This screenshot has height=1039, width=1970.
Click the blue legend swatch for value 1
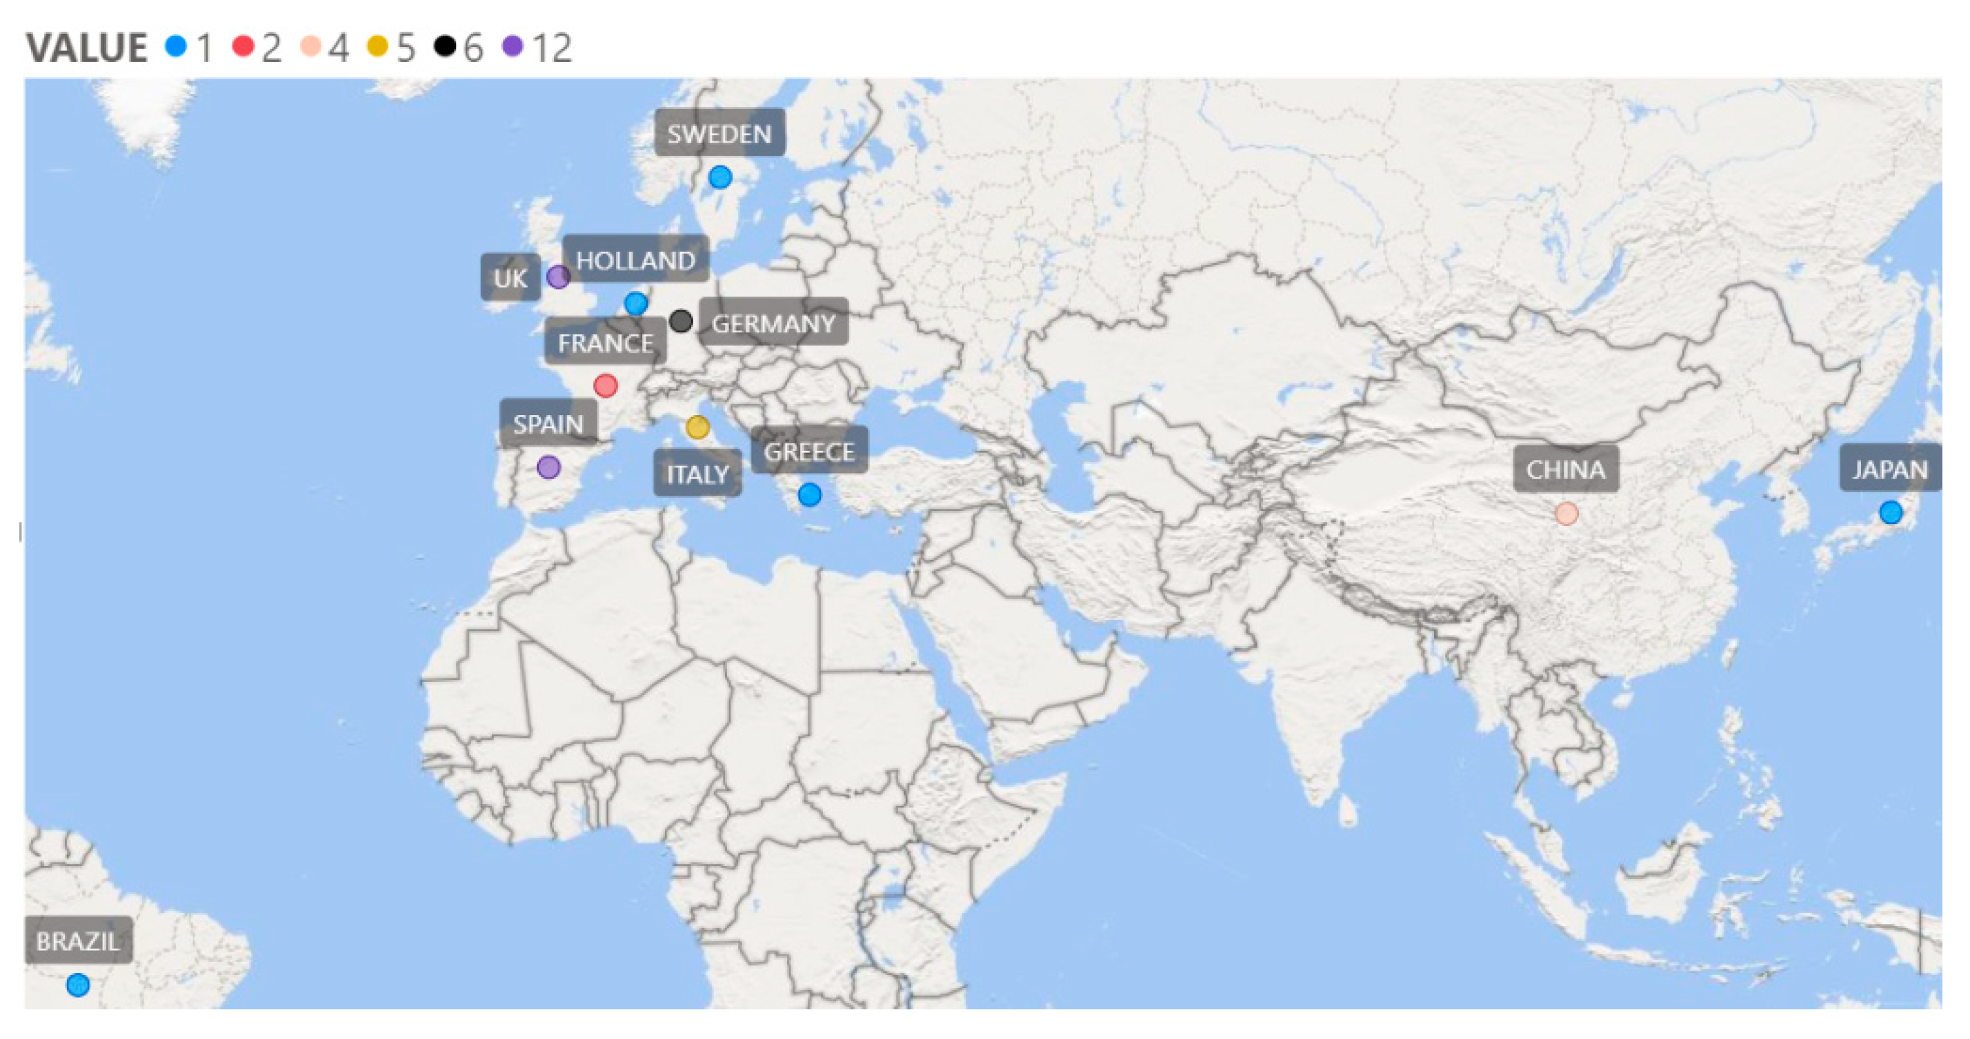click(176, 47)
